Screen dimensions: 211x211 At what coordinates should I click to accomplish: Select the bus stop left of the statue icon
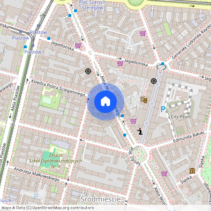point(125,135)
